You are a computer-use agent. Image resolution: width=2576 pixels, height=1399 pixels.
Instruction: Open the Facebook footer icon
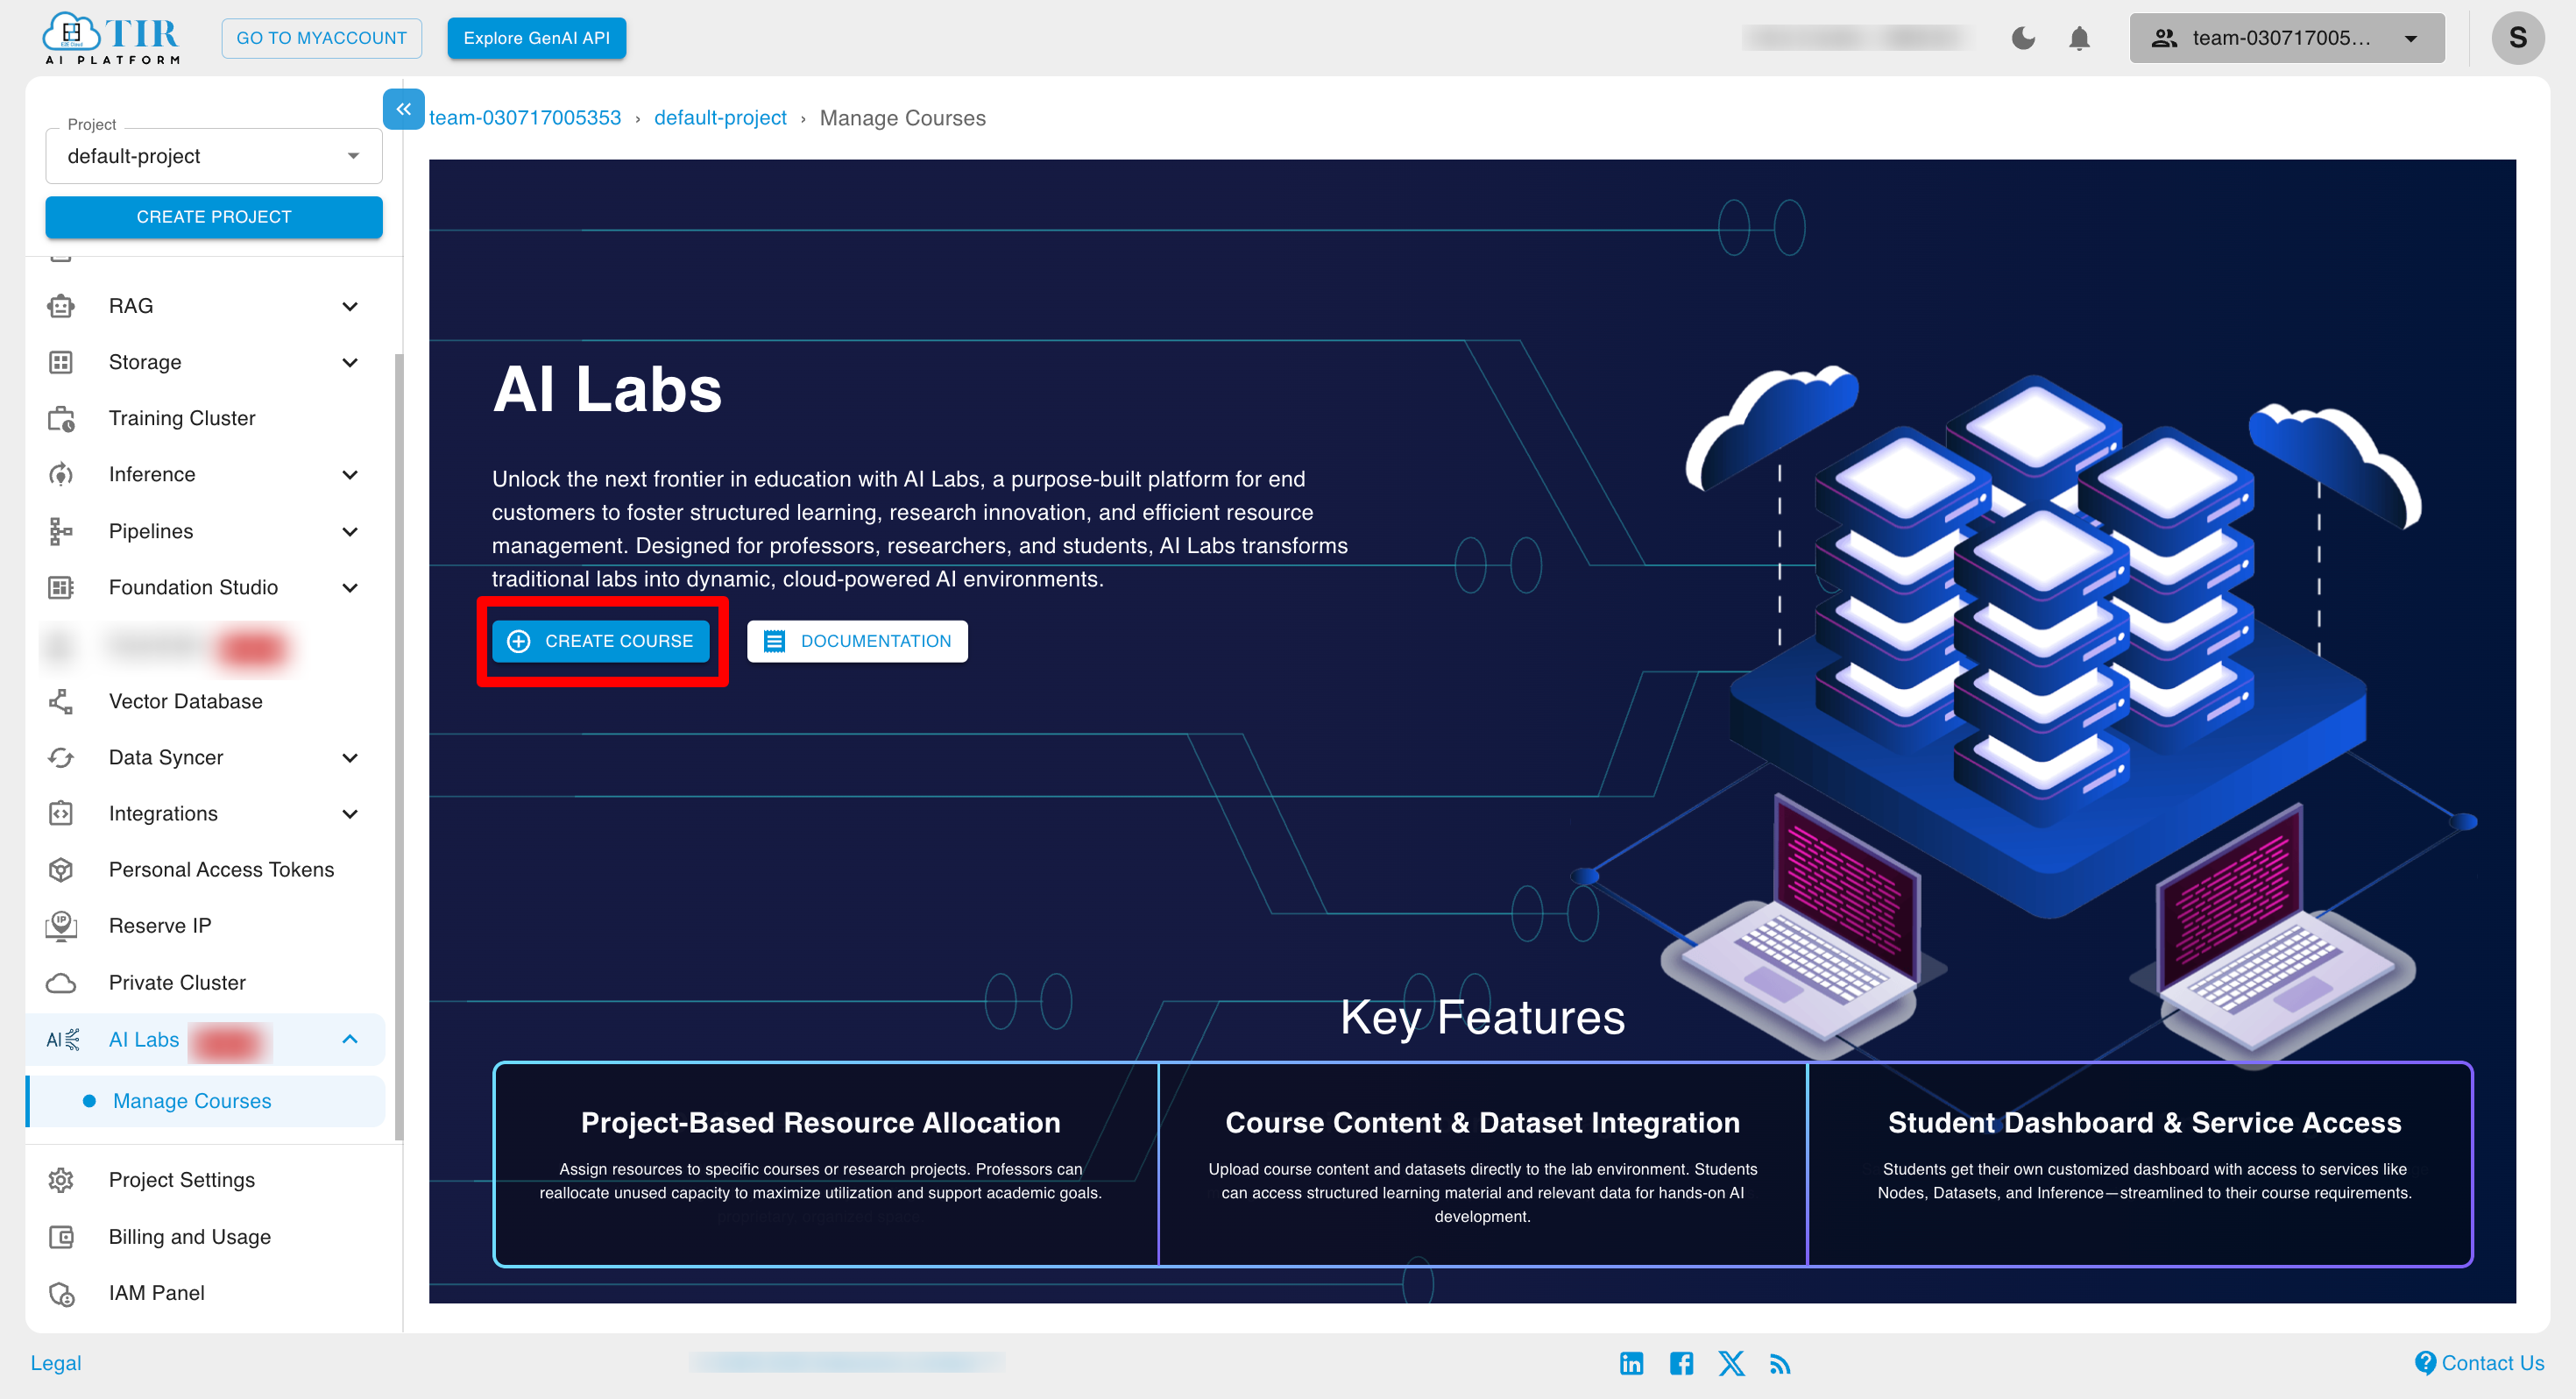click(1681, 1363)
